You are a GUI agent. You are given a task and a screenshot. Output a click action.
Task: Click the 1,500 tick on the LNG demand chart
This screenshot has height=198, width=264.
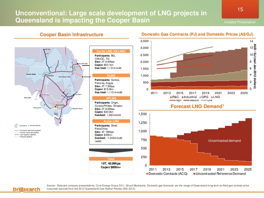(x=143, y=114)
